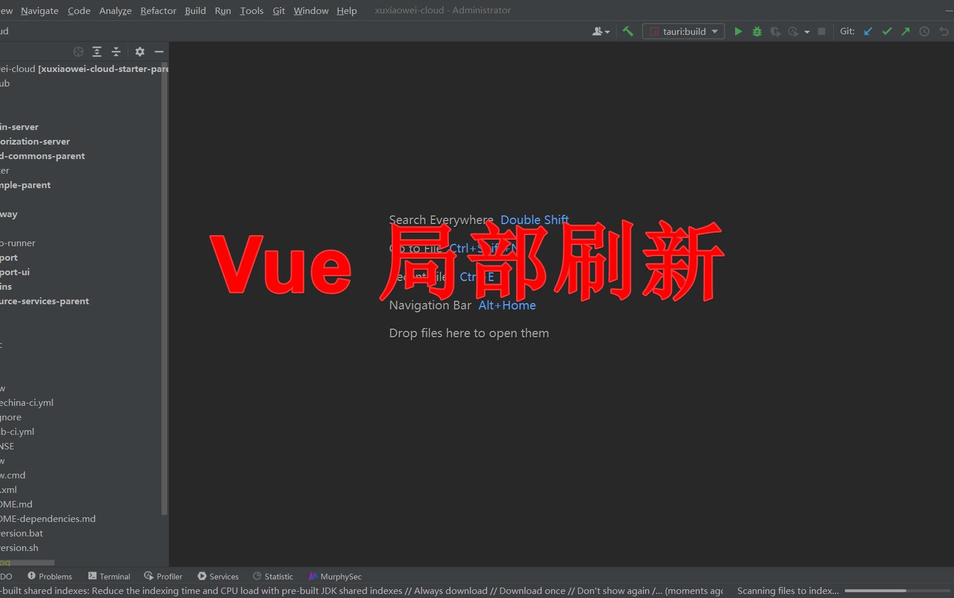Open the MurphySec tool window
Viewport: 954px width, 598px height.
(x=335, y=577)
